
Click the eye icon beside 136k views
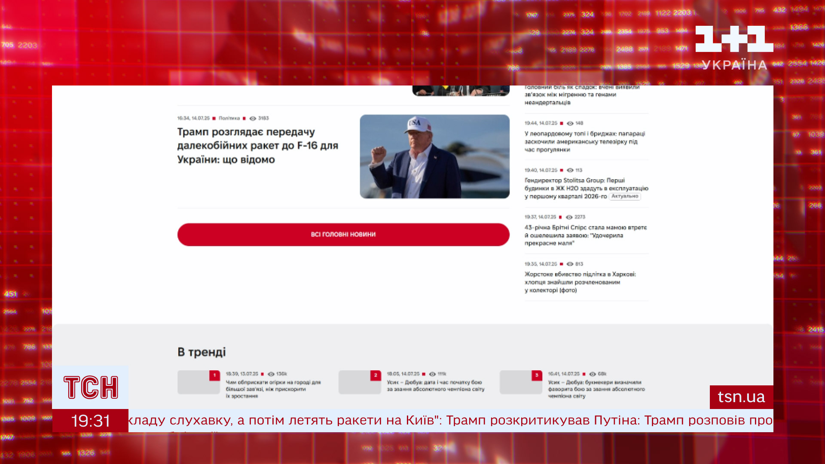click(271, 374)
